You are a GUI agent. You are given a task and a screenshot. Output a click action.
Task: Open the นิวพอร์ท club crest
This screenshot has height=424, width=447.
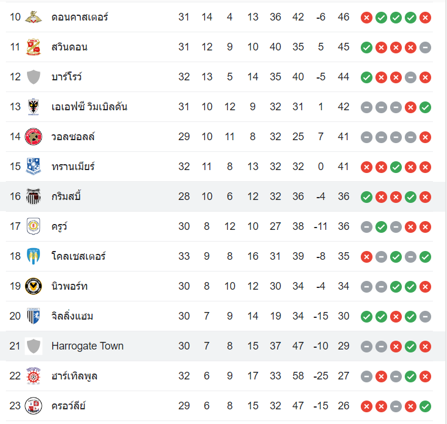pyautogui.click(x=33, y=286)
